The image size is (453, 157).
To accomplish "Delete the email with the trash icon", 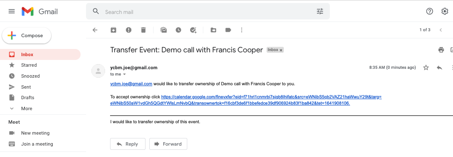I will pos(143,30).
